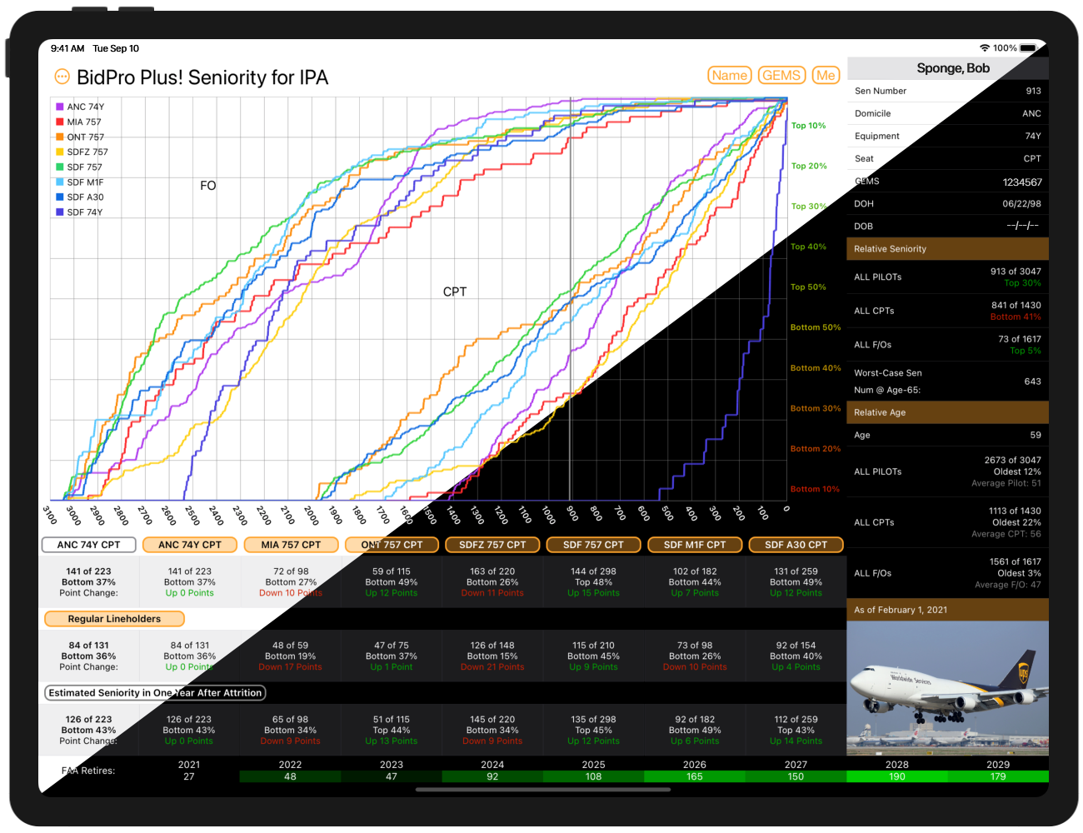Click the Regular Lineholders label button
1083x833 pixels.
click(114, 619)
